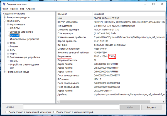Select the Драйвер row

point(111,95)
